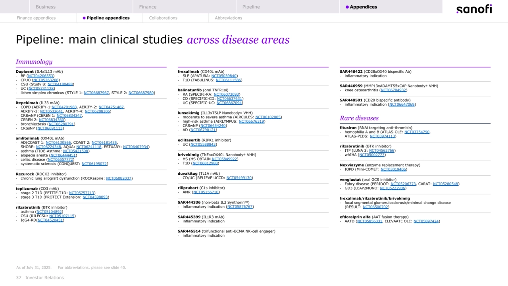Open SPECIFI-RA link NCT06073093

(x=227, y=95)
